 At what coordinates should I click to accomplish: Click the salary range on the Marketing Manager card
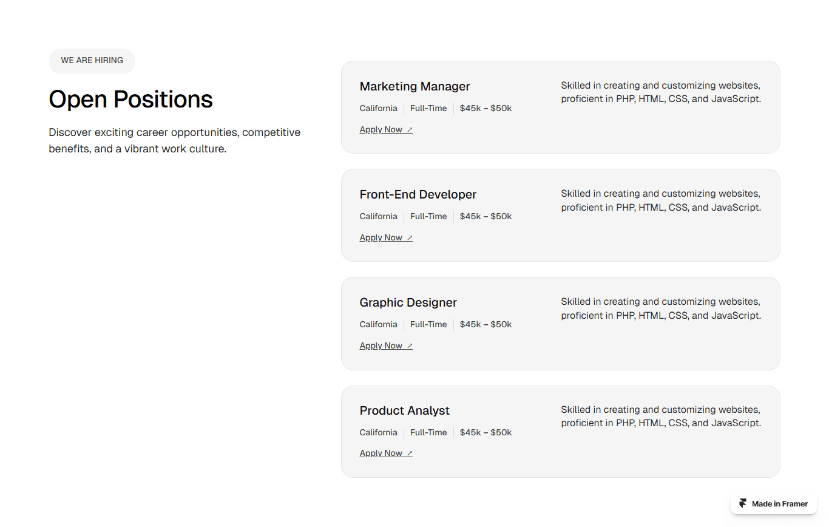486,108
